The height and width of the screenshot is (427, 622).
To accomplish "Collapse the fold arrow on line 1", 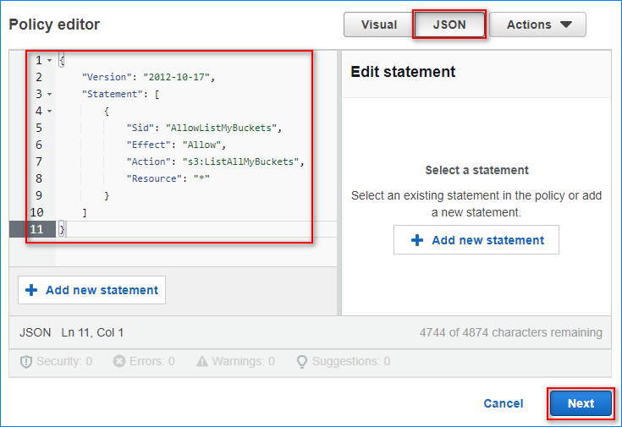I will point(49,61).
